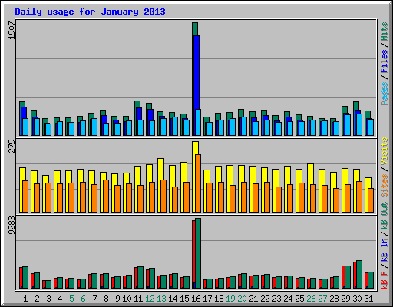Click the green kB Out bar for day 30

tap(359, 275)
